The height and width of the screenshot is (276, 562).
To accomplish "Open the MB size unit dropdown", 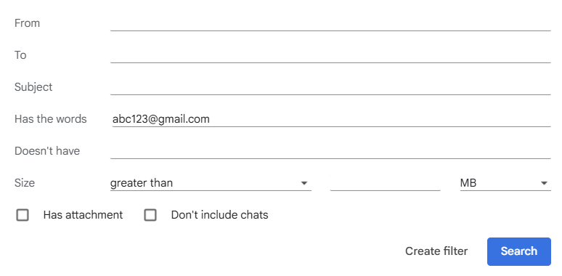I will pyautogui.click(x=505, y=183).
